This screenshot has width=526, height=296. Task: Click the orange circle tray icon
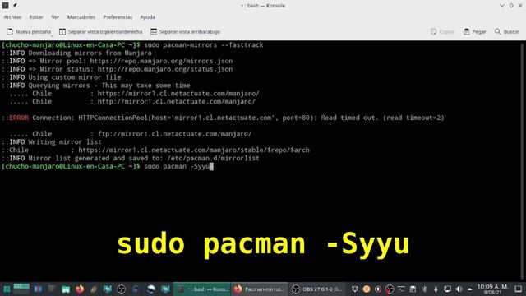(367, 289)
